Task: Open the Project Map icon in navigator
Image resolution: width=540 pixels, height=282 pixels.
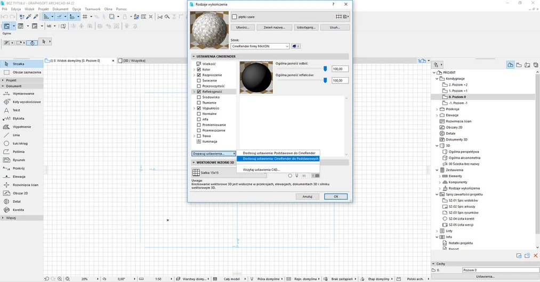Action: 510,65
